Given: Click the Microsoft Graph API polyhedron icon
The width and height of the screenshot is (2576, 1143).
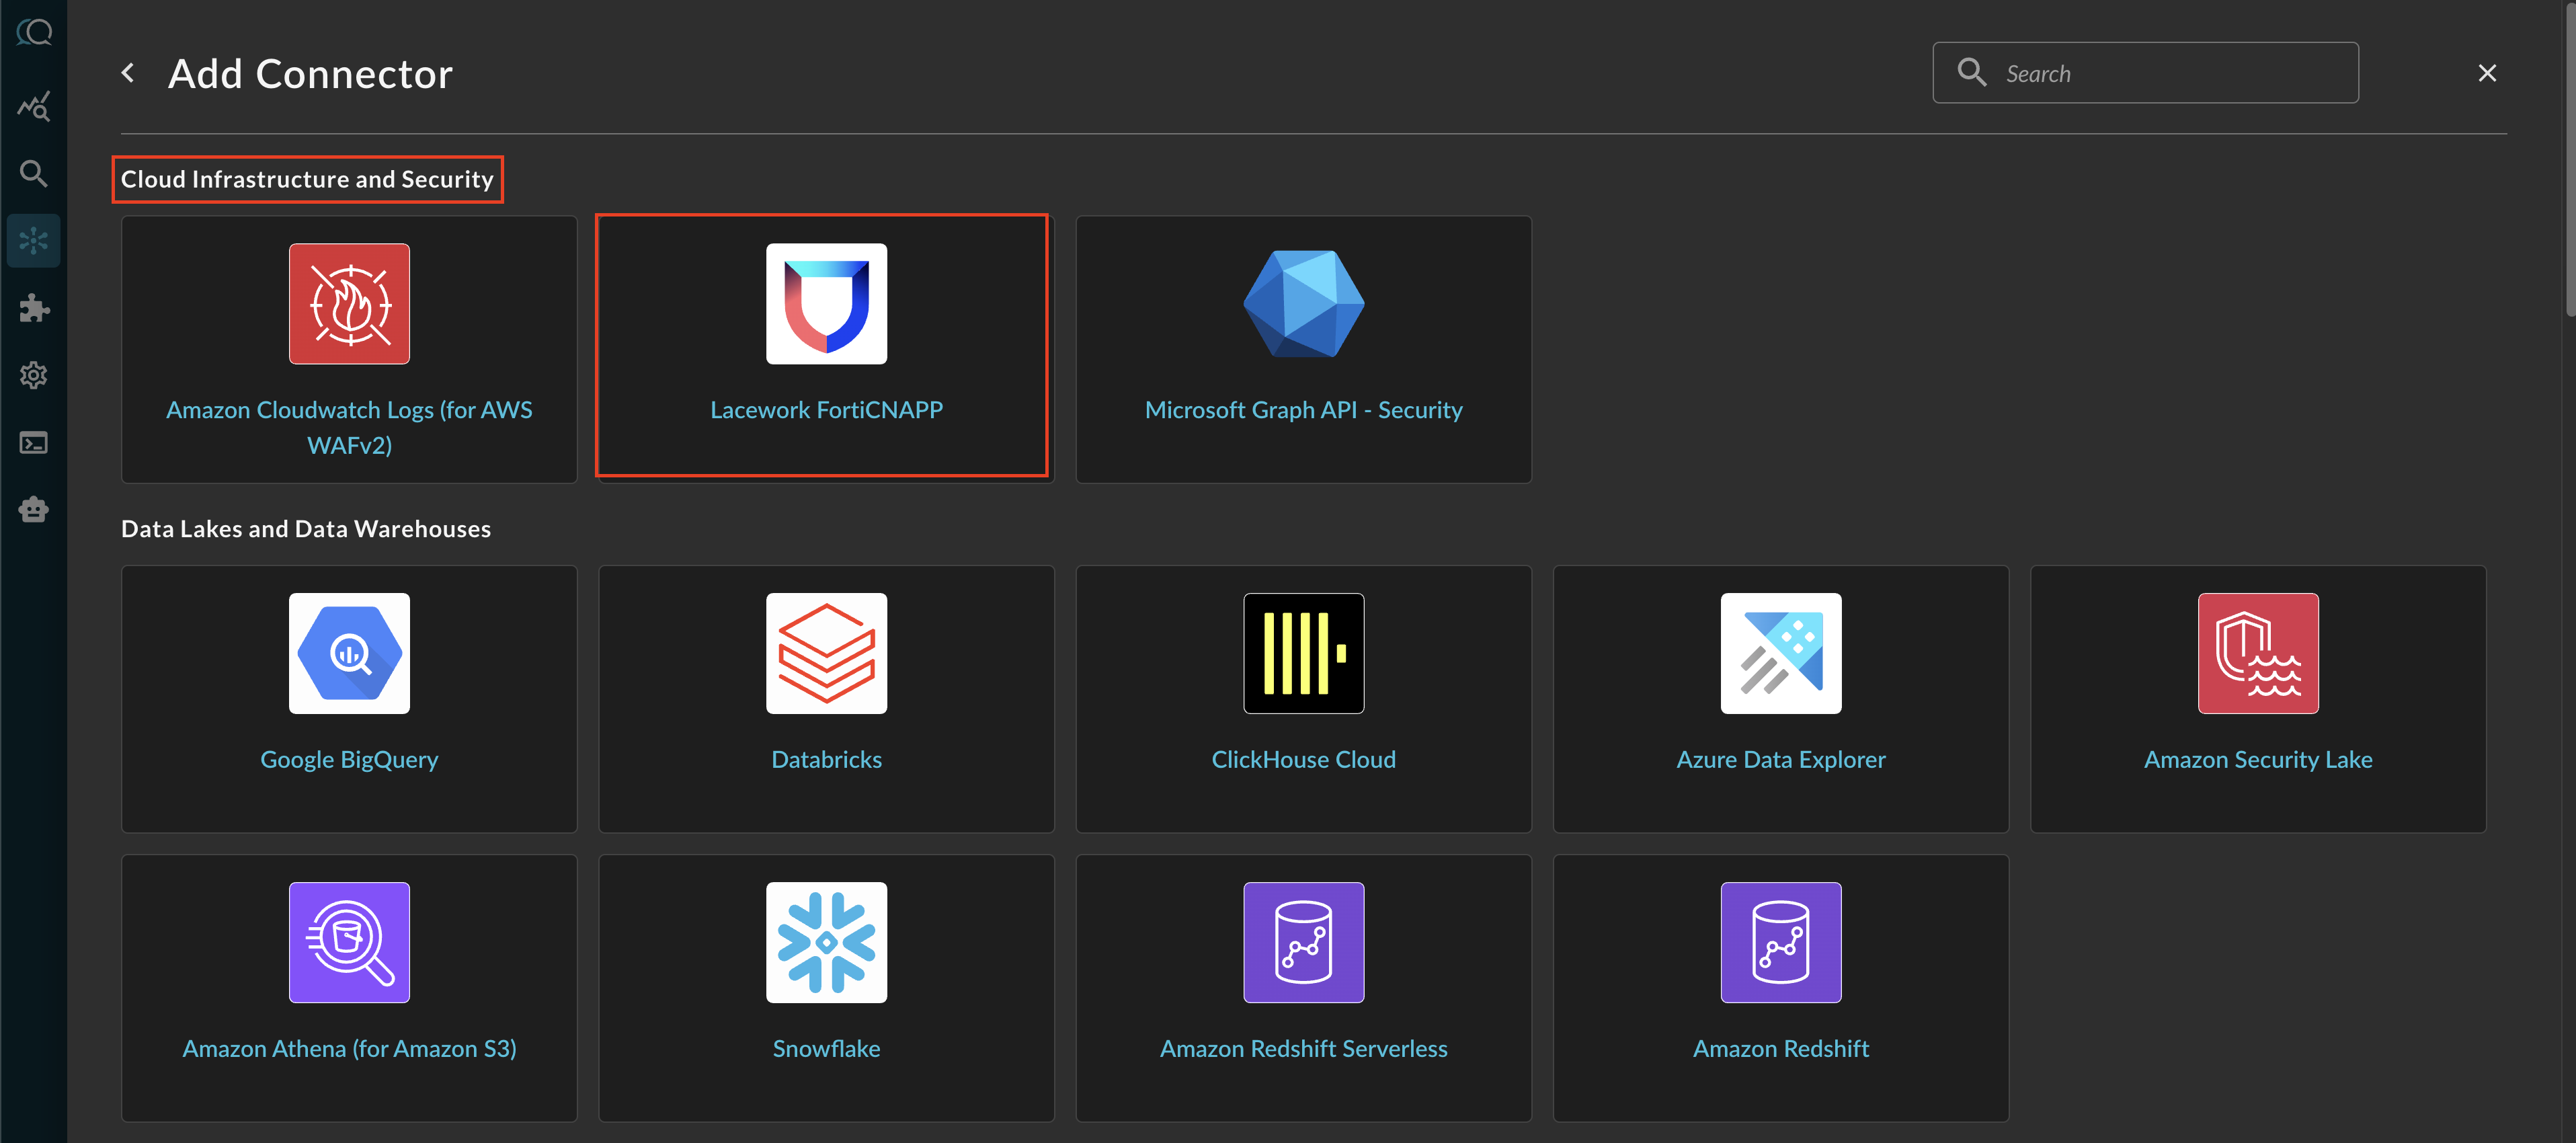Looking at the screenshot, I should (x=1303, y=304).
